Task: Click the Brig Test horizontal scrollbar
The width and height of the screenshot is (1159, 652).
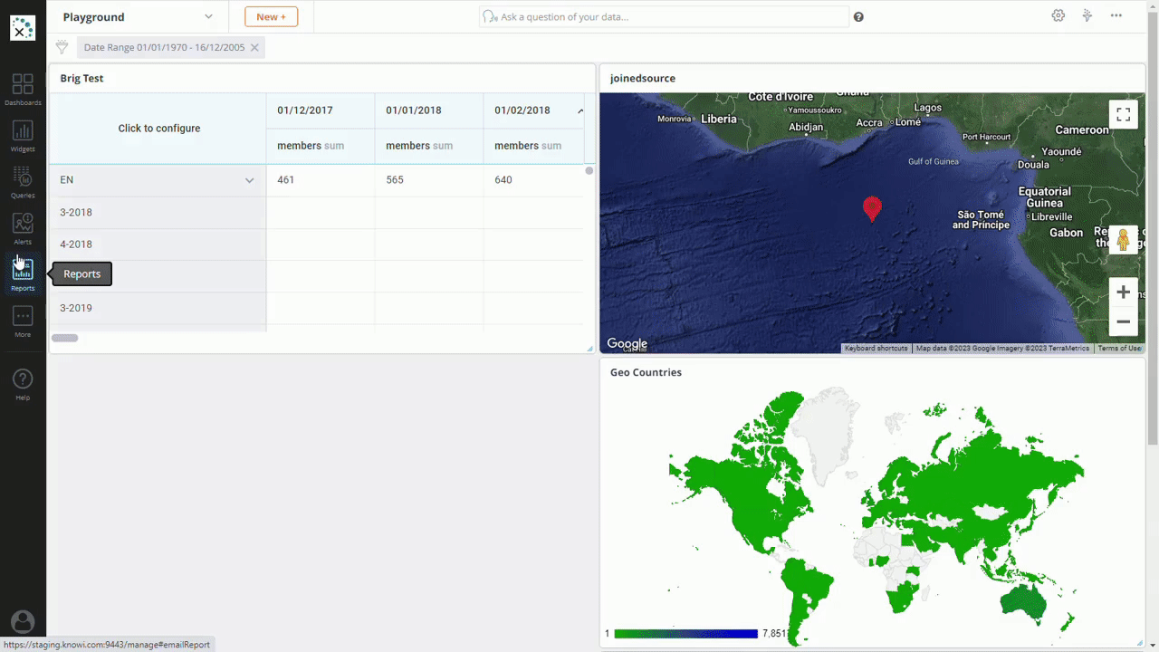Action: pyautogui.click(x=65, y=338)
